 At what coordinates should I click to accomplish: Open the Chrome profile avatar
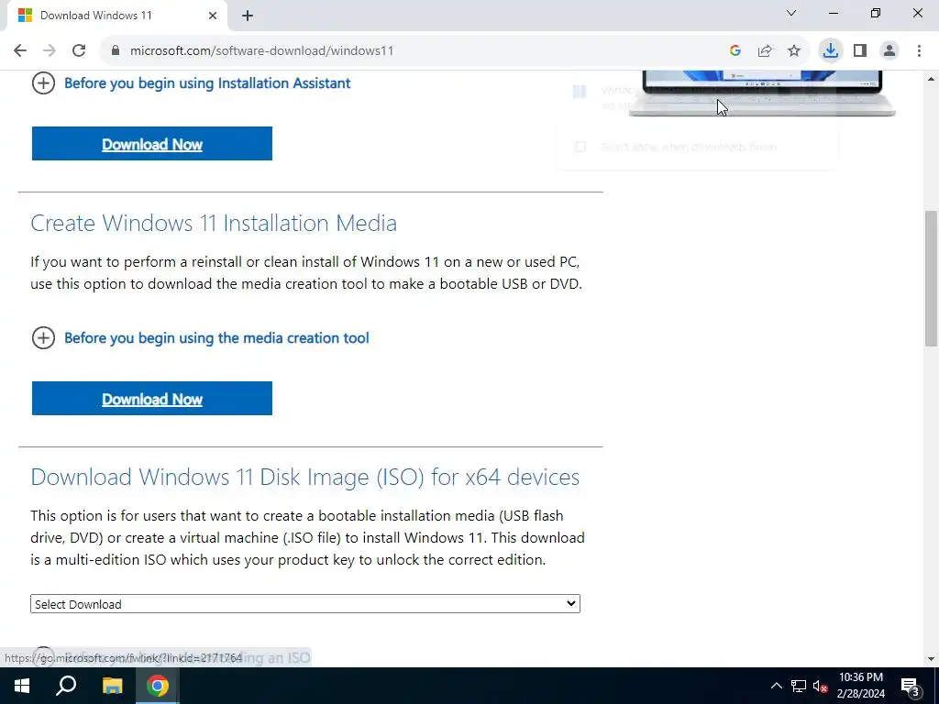point(889,51)
